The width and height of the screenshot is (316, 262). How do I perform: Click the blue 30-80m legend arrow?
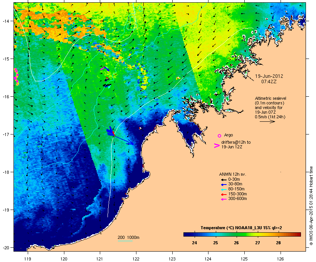[224, 185]
